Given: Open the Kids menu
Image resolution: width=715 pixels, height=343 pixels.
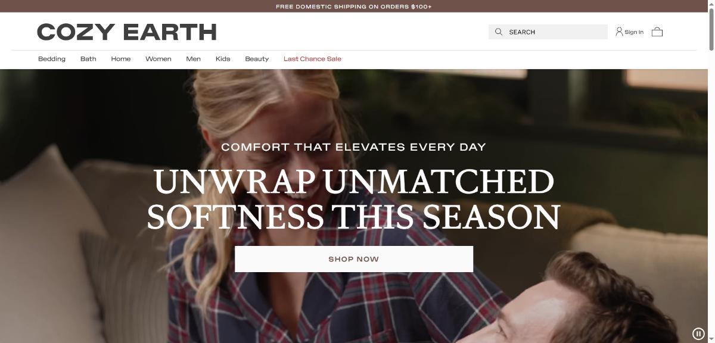Looking at the screenshot, I should [x=223, y=59].
